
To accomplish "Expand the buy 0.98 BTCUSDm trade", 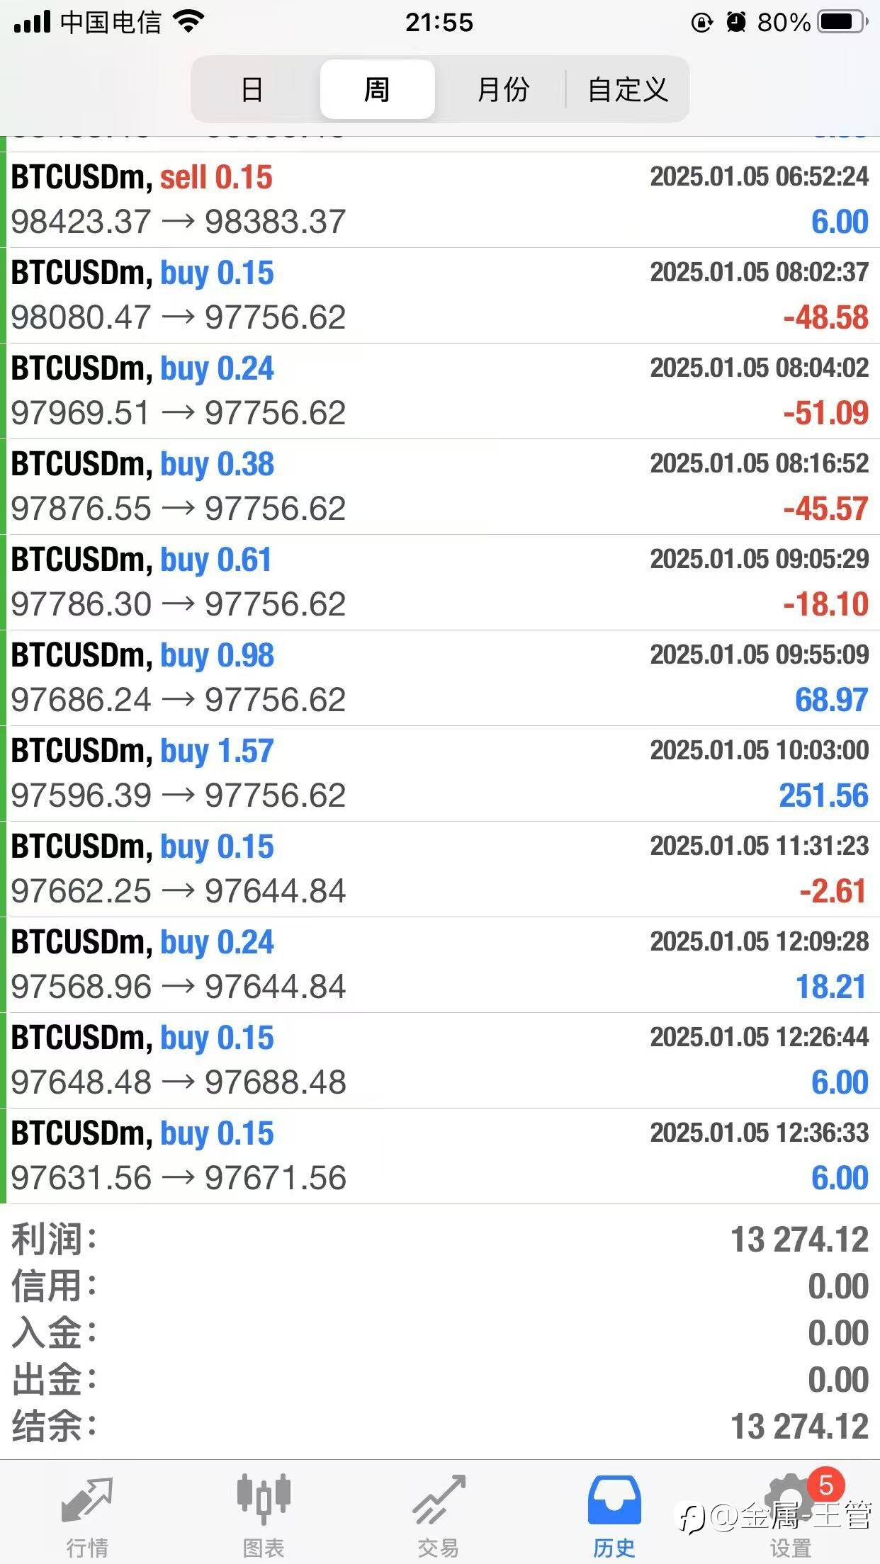I will click(x=439, y=678).
